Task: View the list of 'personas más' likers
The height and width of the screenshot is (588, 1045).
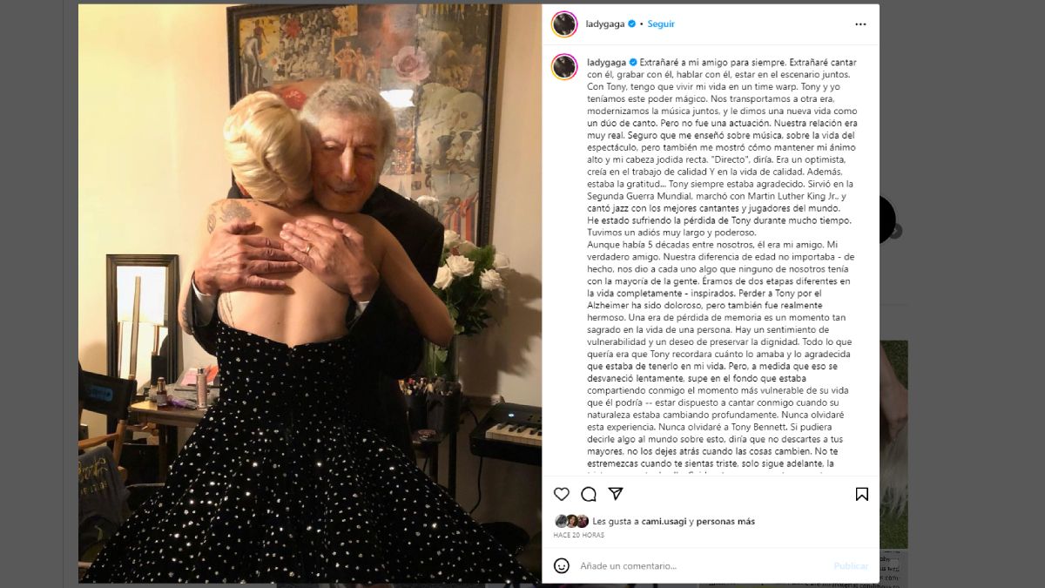Action: coord(725,522)
